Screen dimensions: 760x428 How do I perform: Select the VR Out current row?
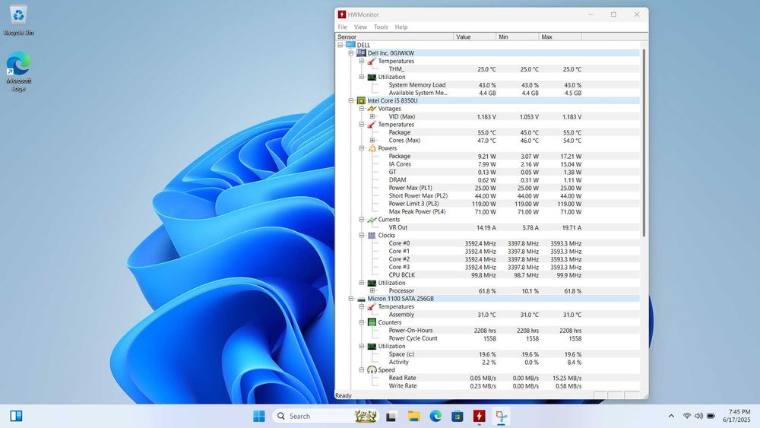pos(487,227)
